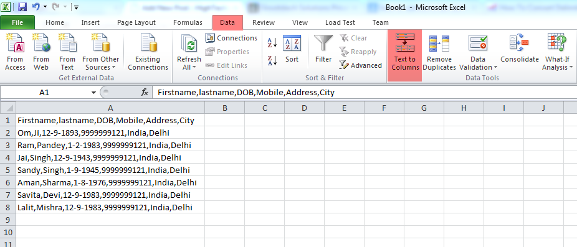Expand the Data Validation dropdown arrow
Image resolution: width=577 pixels, height=247 pixels.
(x=495, y=68)
